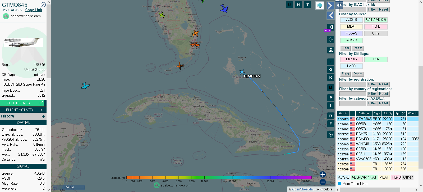
Task: Click Filter button for registration
Action: pyautogui.click(x=372, y=84)
